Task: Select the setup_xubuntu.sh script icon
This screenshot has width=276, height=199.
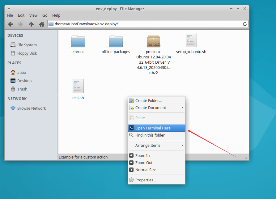Action: coord(191,40)
